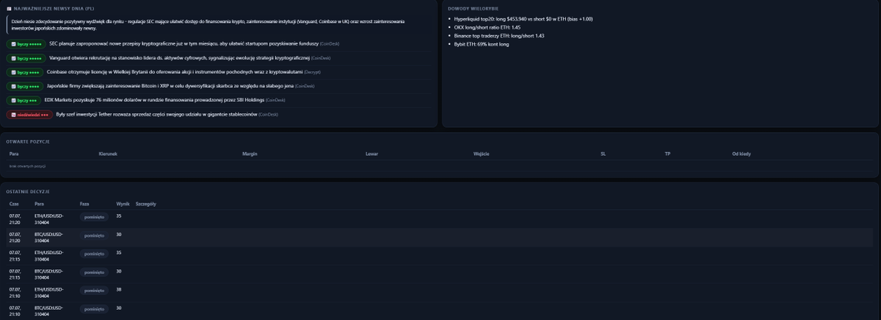Click the Kierunek column header
Screen dimensions: 881x320
pos(108,154)
